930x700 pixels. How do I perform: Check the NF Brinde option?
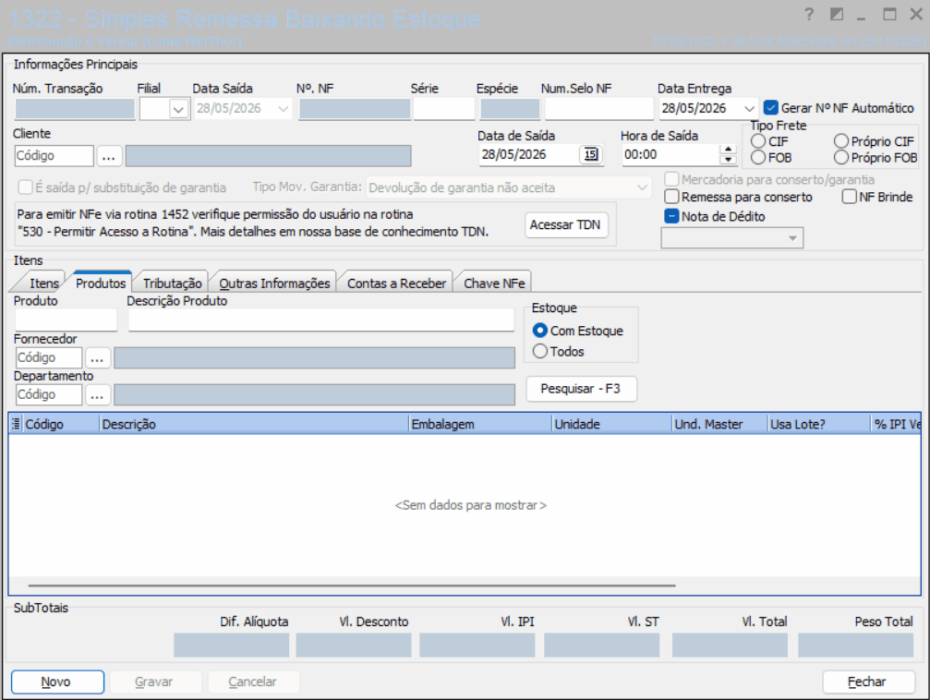850,197
